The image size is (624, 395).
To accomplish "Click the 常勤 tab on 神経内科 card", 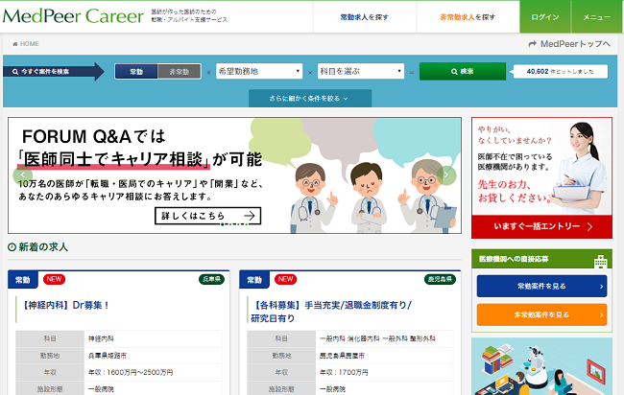I will [23, 280].
